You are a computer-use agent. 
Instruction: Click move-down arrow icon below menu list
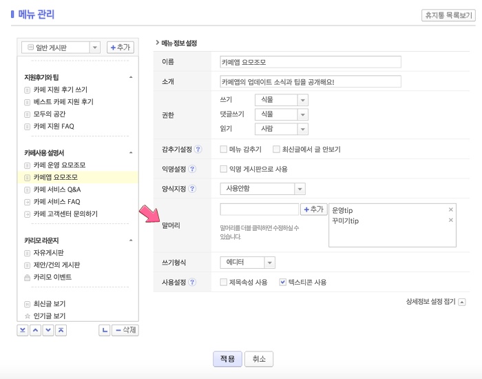48,330
